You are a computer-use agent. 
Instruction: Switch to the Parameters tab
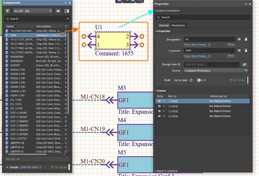point(179,25)
